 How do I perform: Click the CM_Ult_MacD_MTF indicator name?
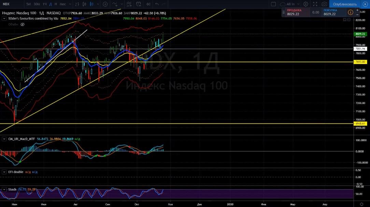pyautogui.click(x=22, y=139)
